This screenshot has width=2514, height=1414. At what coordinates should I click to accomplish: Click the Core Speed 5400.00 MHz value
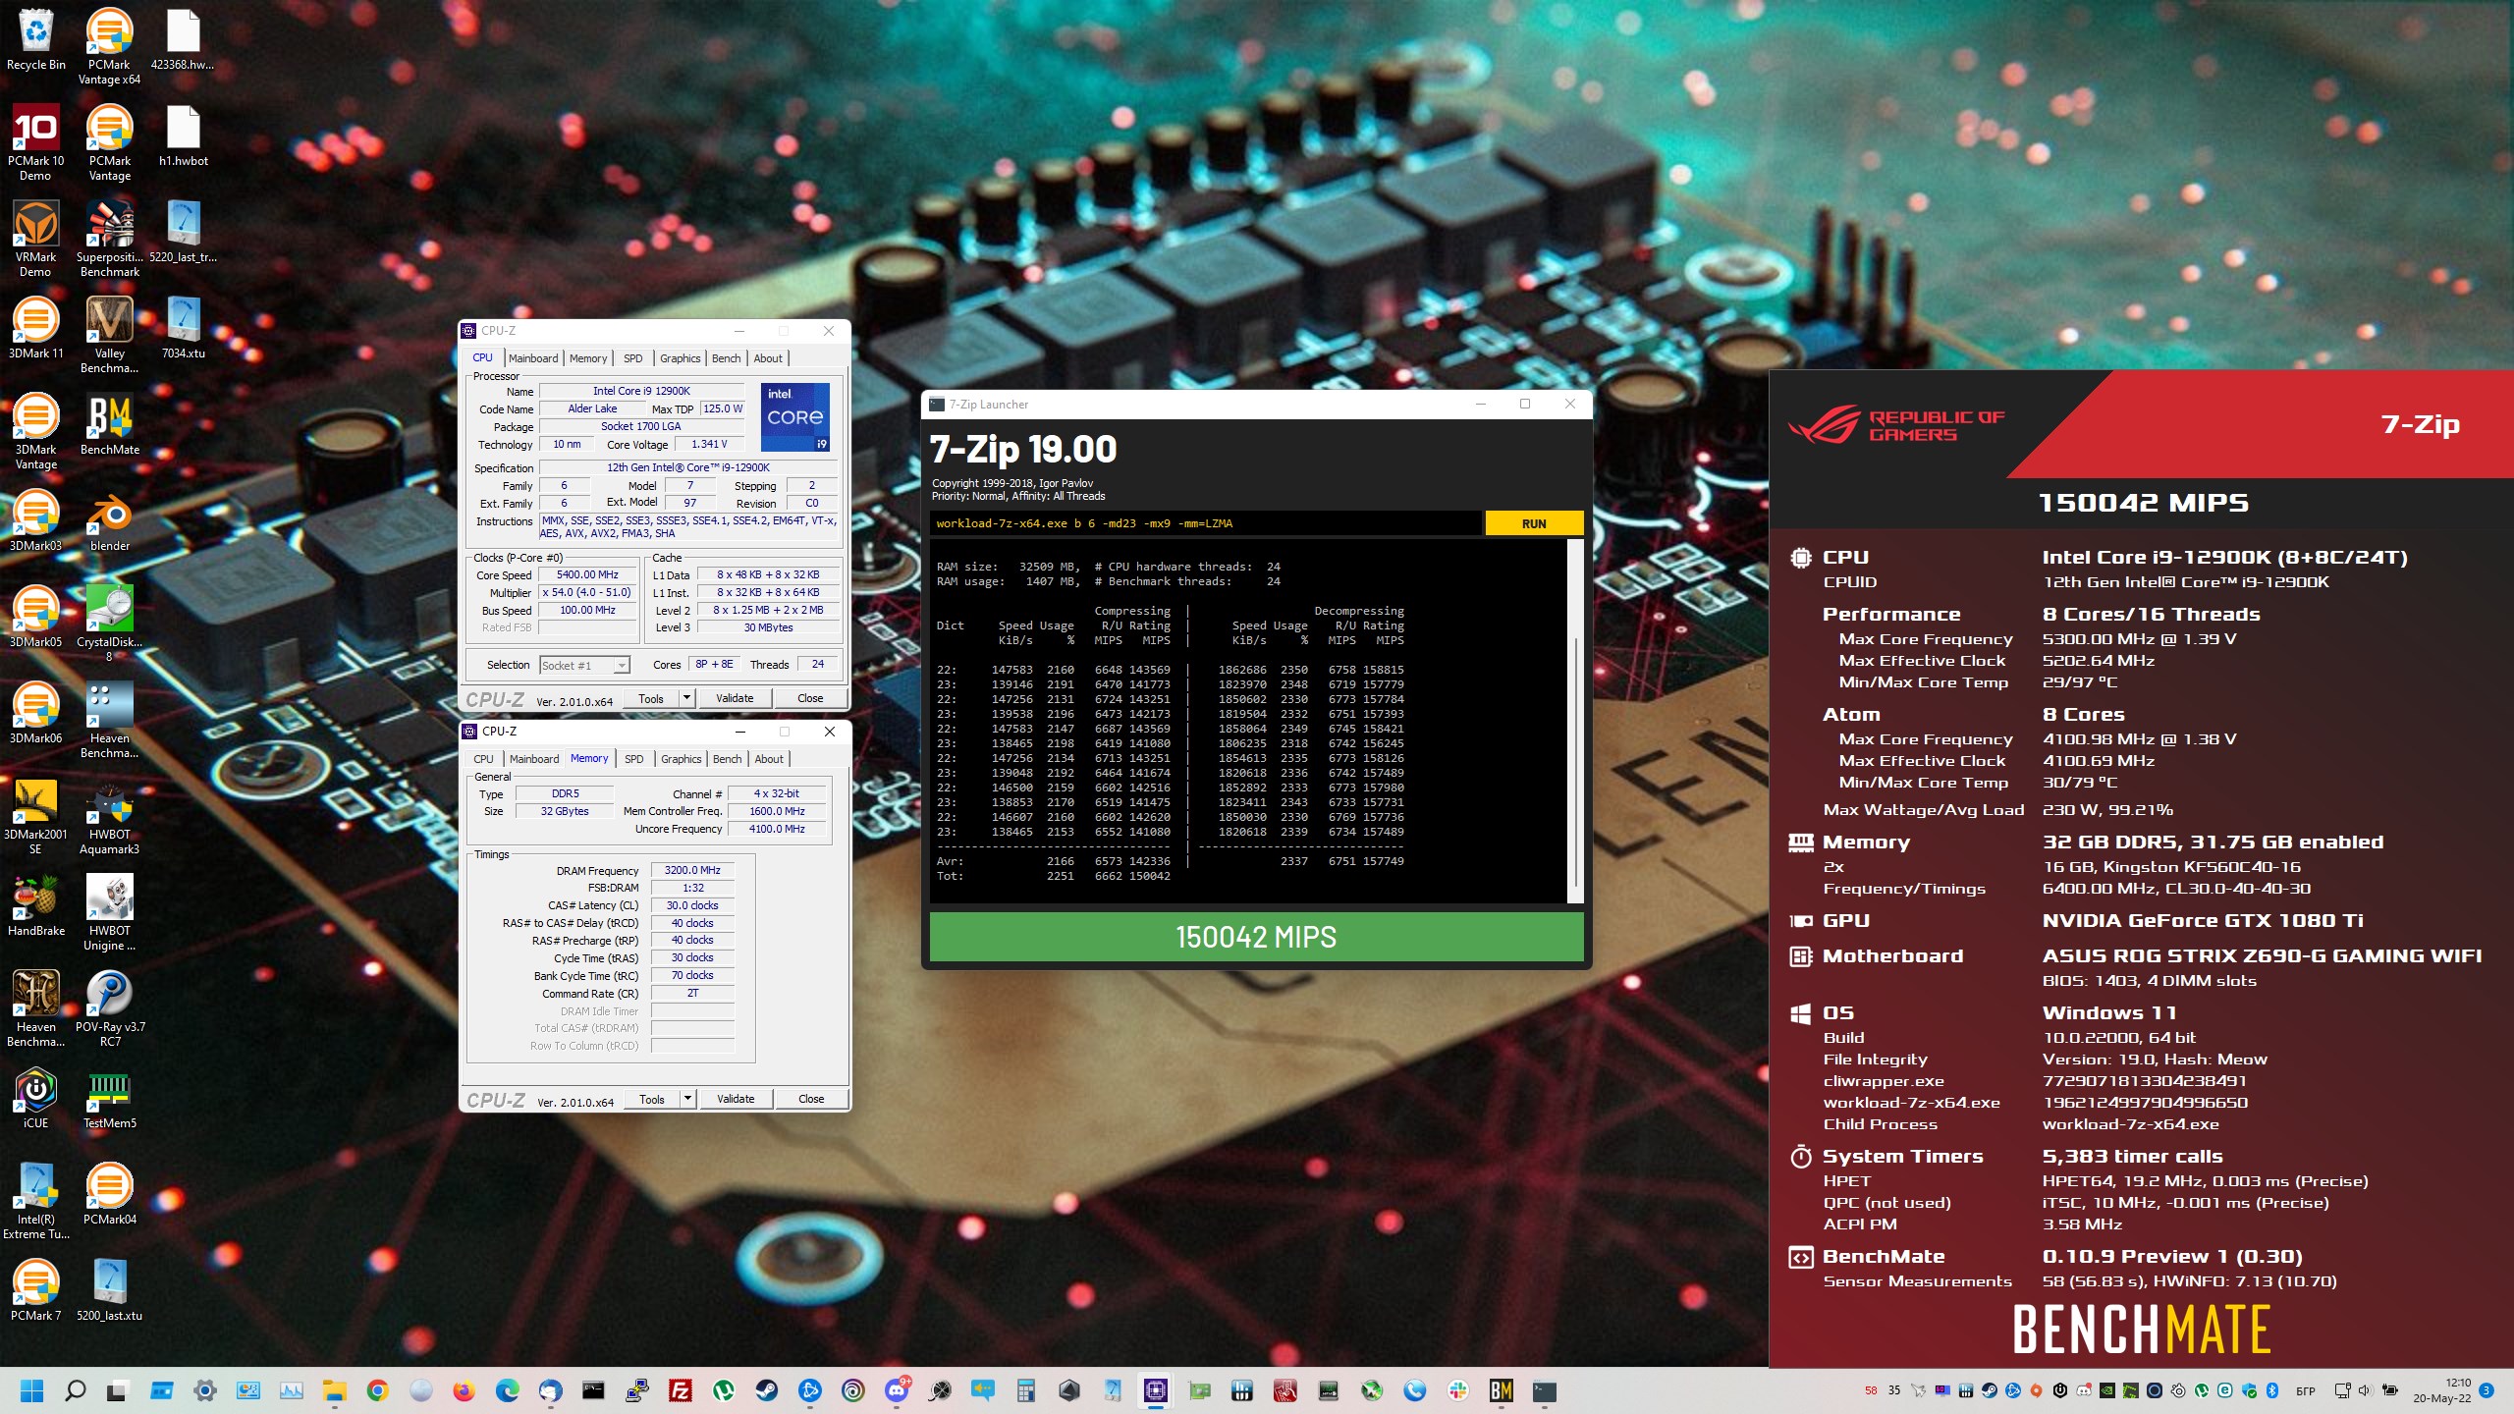pos(587,574)
